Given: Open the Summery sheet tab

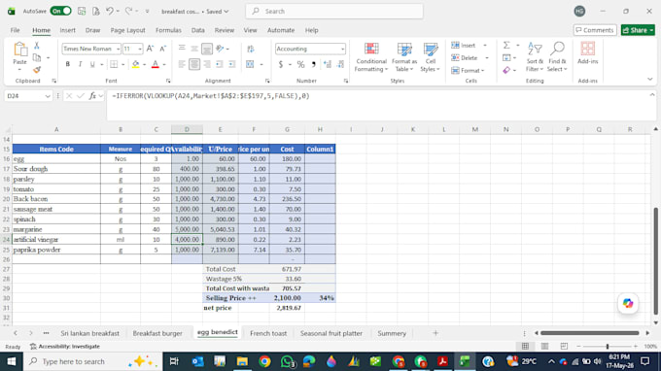Looking at the screenshot, I should 392,333.
